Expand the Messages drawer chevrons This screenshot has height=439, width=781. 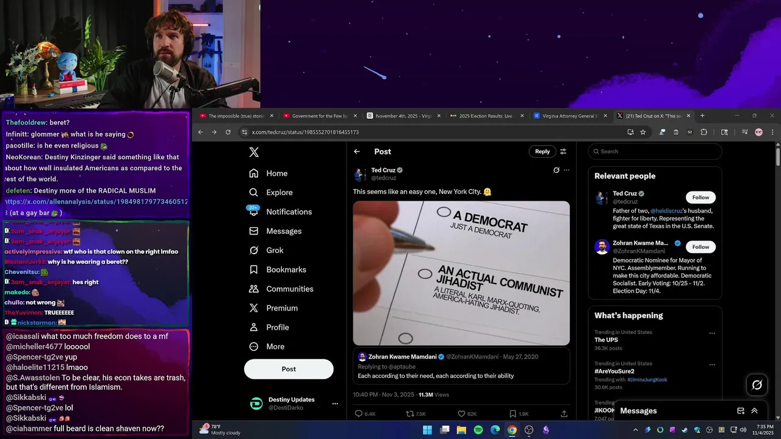pyautogui.click(x=755, y=411)
